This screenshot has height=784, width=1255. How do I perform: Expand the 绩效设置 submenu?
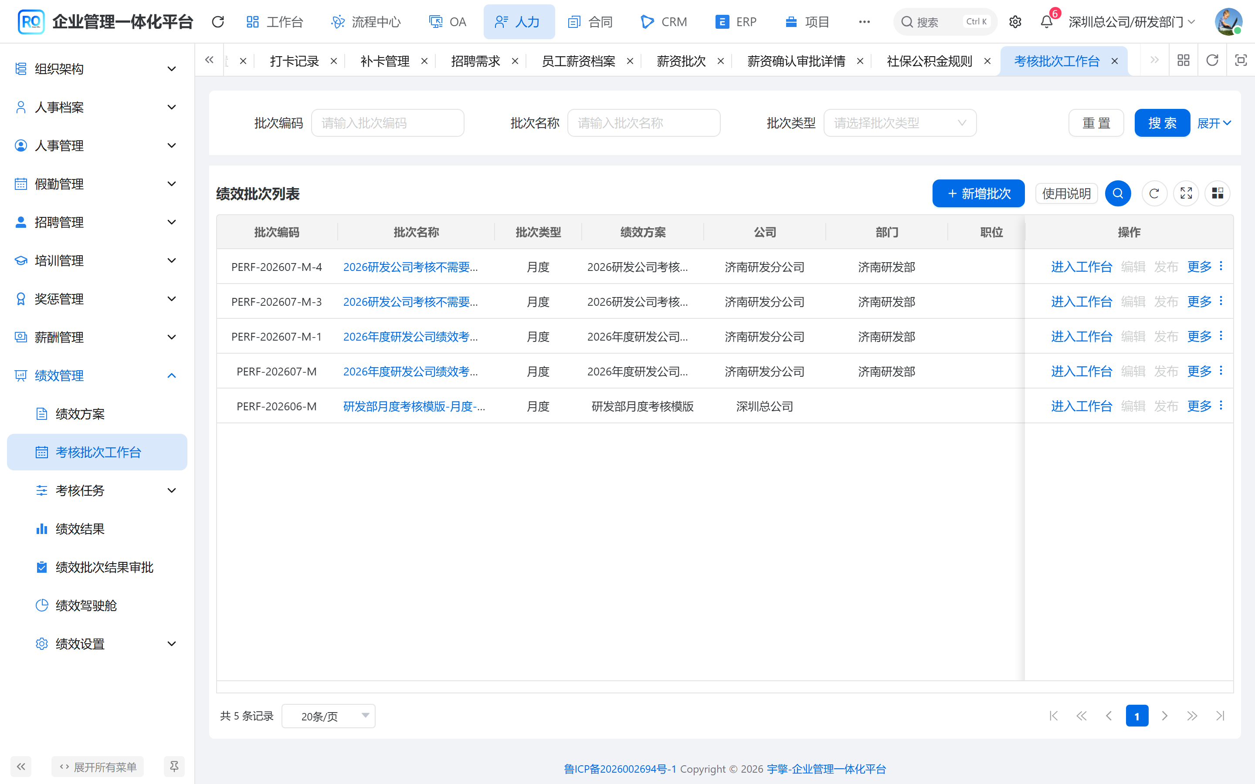97,644
